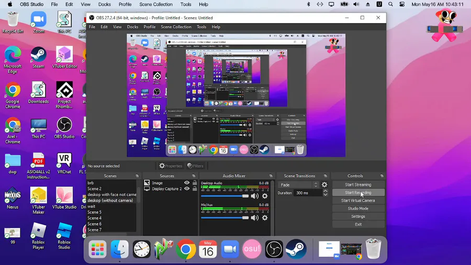This screenshot has height=265, width=471.
Task: Open OBS window Scene Collection menu
Action: point(176,27)
